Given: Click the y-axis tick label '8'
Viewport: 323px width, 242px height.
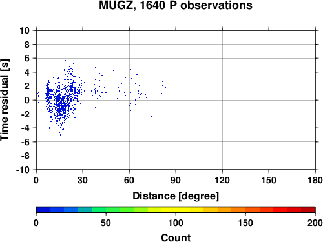Looking at the screenshot, I should pyautogui.click(x=27, y=45).
